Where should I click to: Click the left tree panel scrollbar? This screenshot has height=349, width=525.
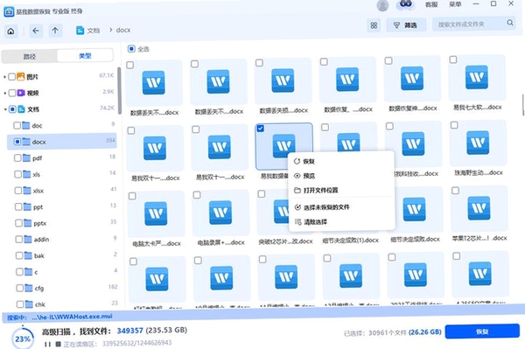click(x=119, y=90)
